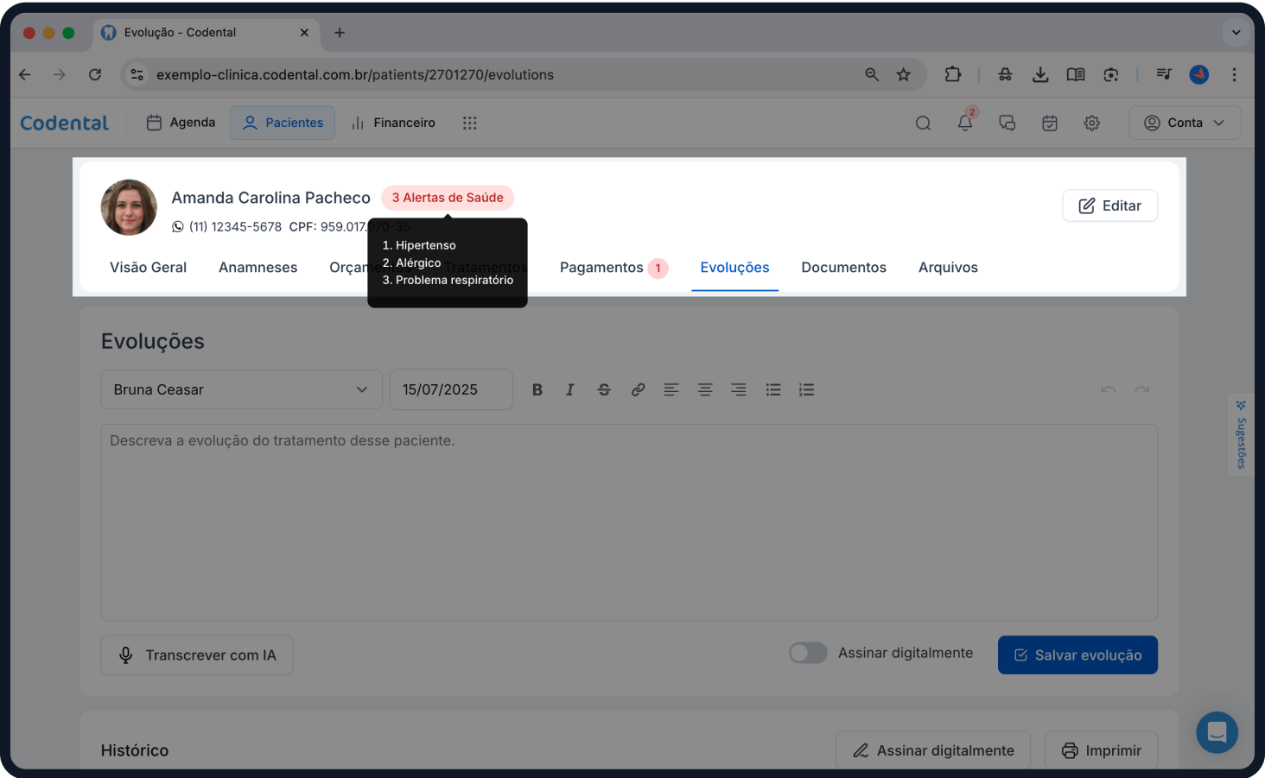Insert a bulleted list

(x=772, y=389)
